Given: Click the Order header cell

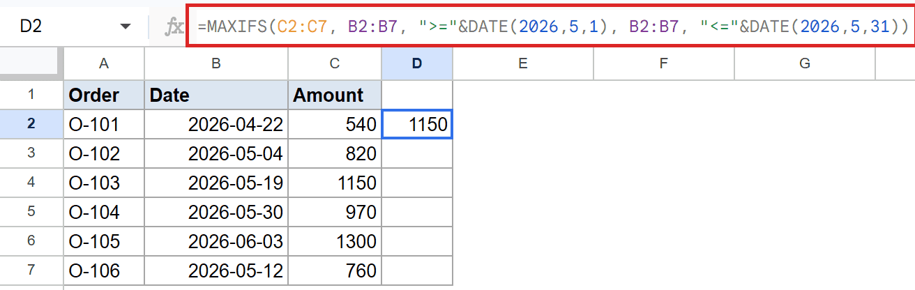Looking at the screenshot, I should (x=104, y=95).
